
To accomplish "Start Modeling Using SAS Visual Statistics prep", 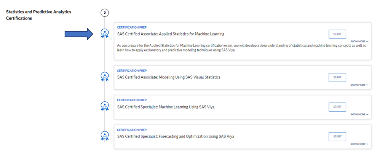I will 337,77.
